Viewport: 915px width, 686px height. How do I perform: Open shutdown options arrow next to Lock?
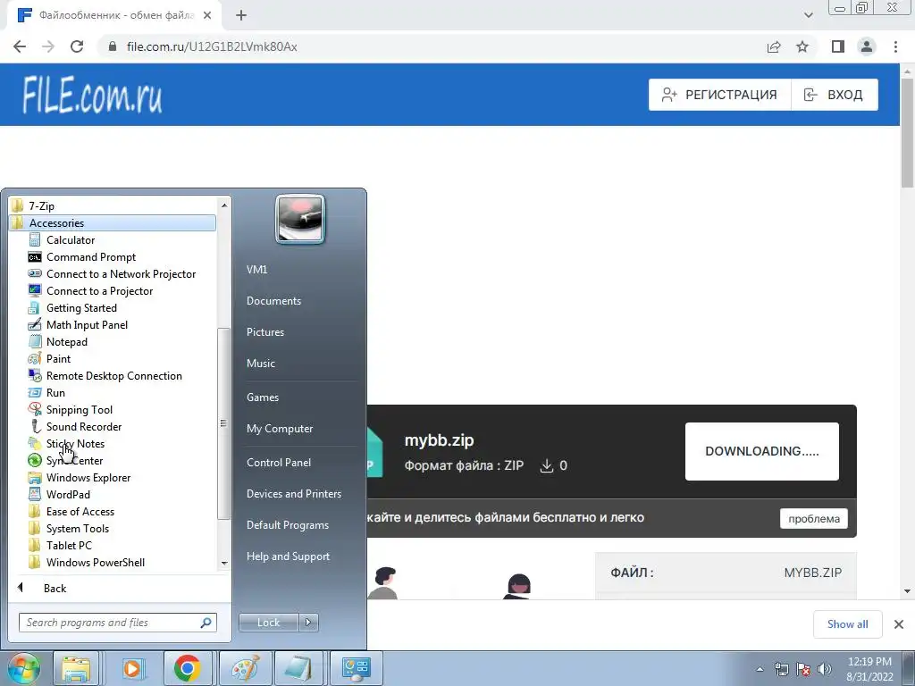coord(308,623)
